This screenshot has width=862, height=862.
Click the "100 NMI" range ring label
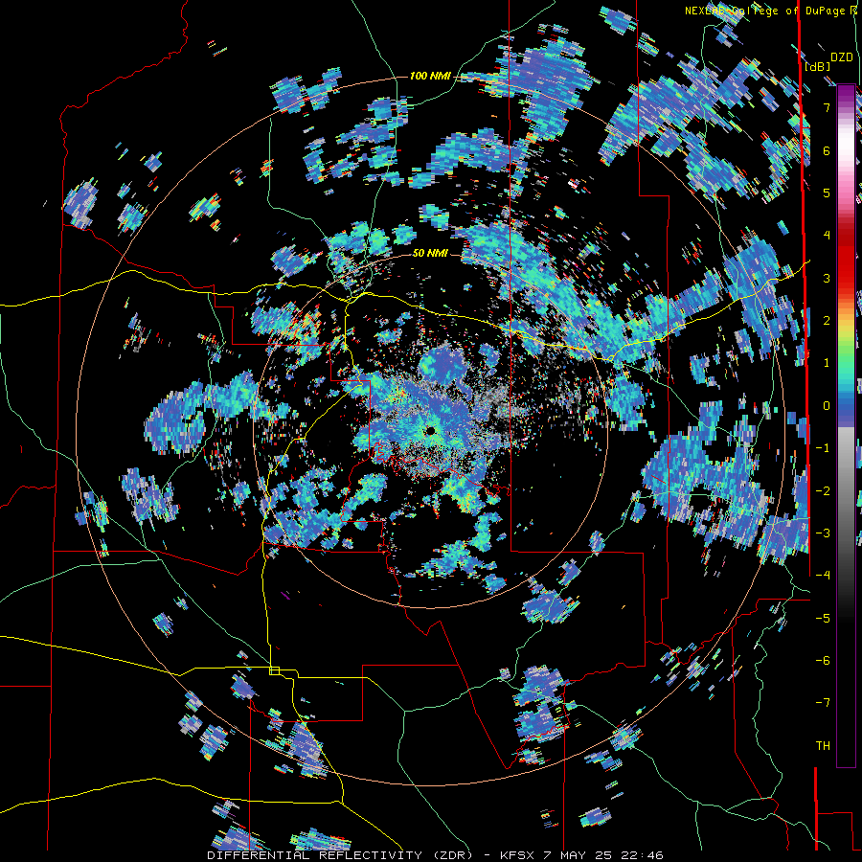pos(430,76)
